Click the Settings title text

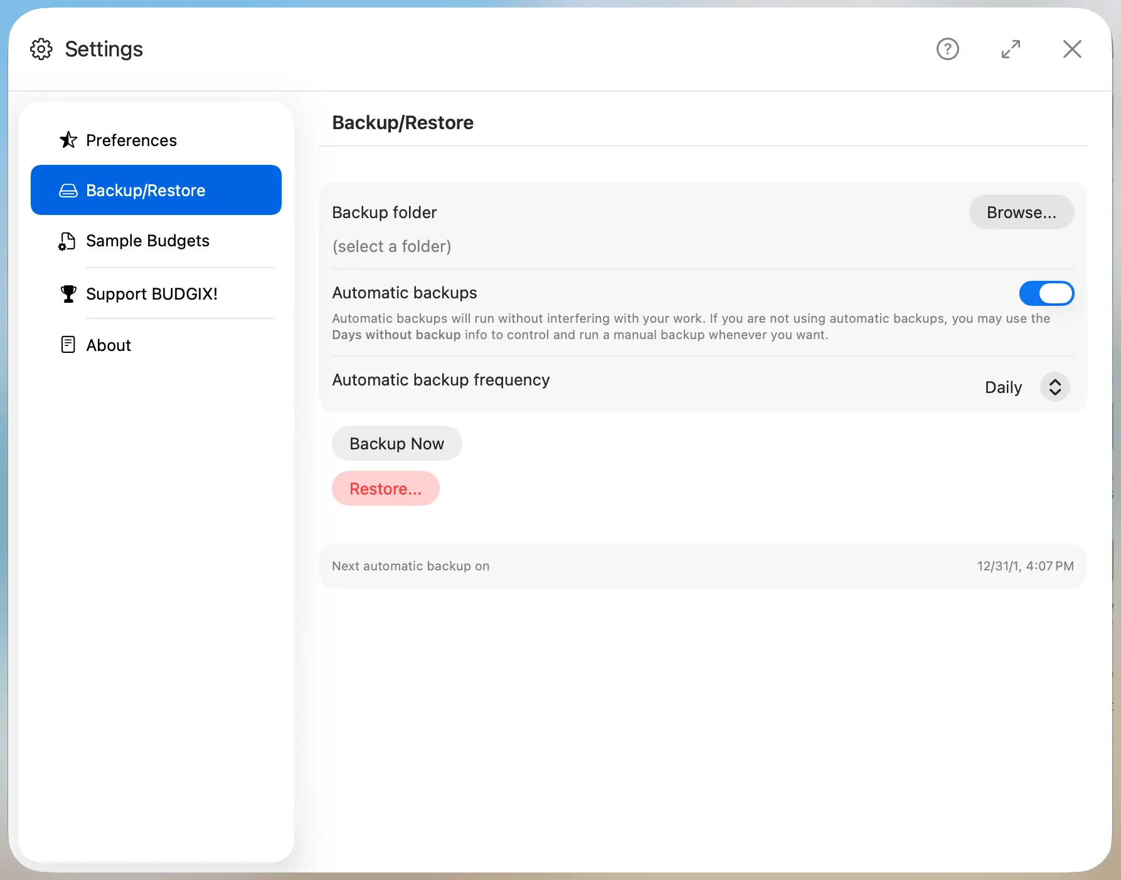point(104,49)
